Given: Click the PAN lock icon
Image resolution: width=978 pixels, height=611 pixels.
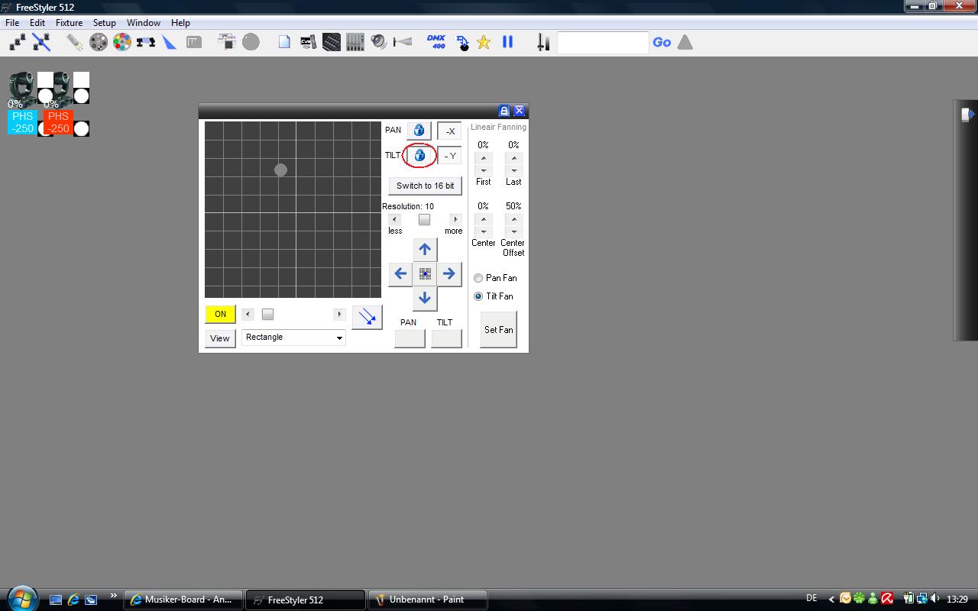Looking at the screenshot, I should (419, 131).
